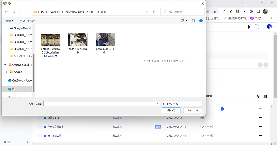Viewport: 277px width, 145px height.
Task: Expand the PC node
Action: (5, 89)
